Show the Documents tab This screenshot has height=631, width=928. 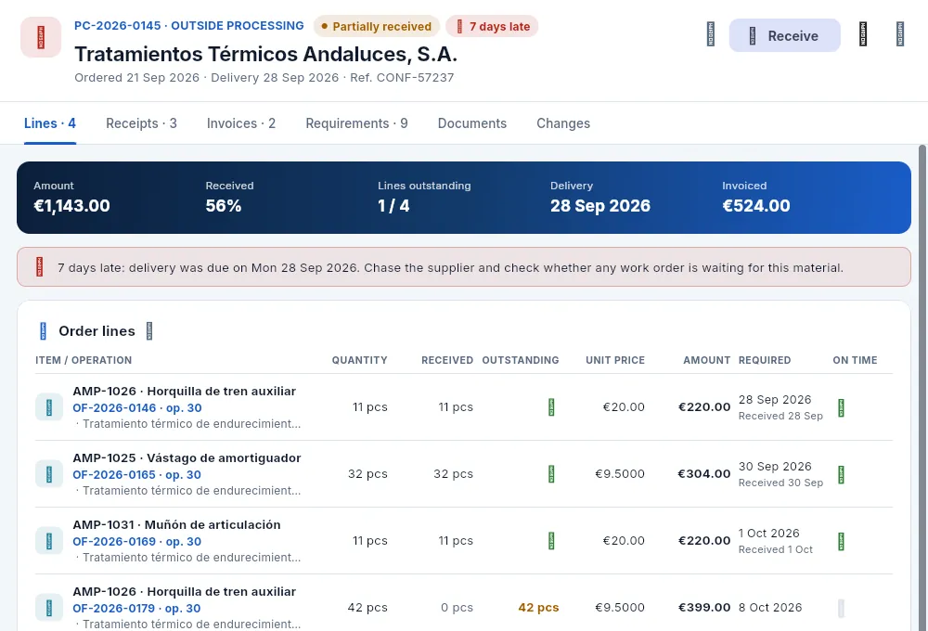(x=472, y=123)
